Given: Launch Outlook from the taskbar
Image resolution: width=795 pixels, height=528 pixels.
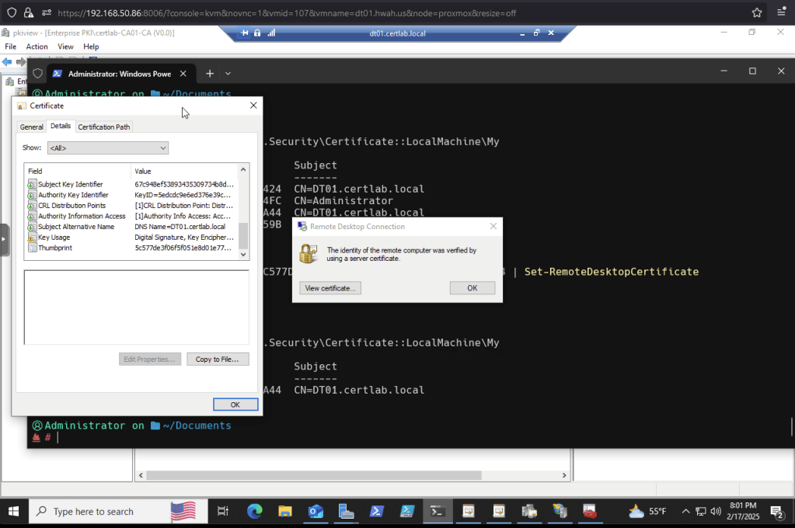Looking at the screenshot, I should coord(316,512).
